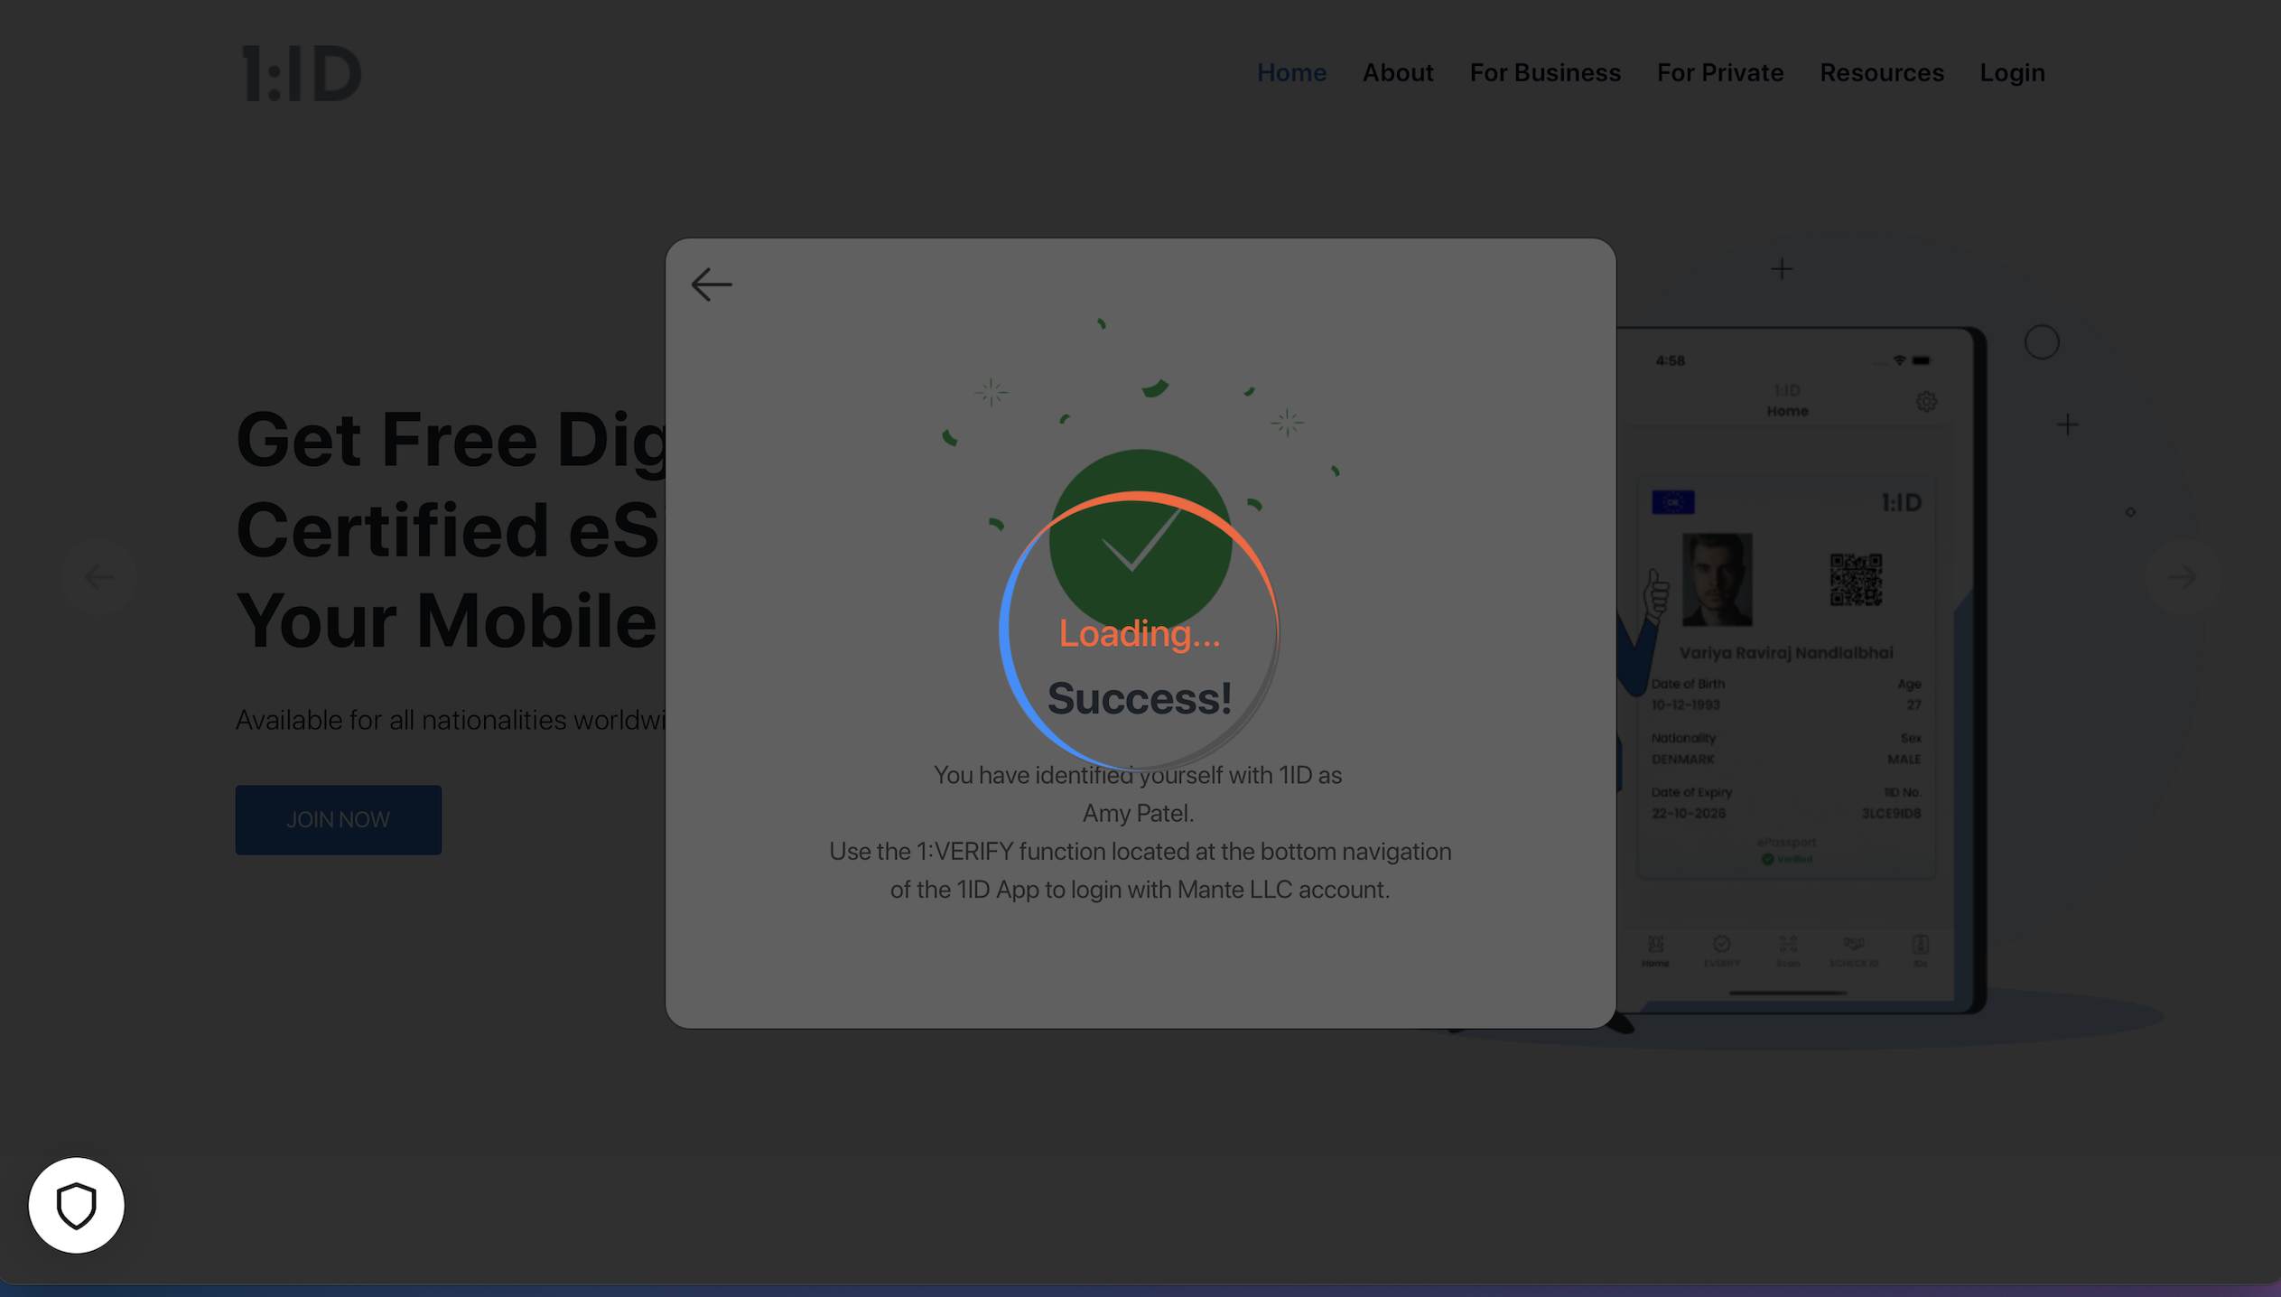Go to the previous carousel slide
2281x1297 pixels.
(98, 576)
